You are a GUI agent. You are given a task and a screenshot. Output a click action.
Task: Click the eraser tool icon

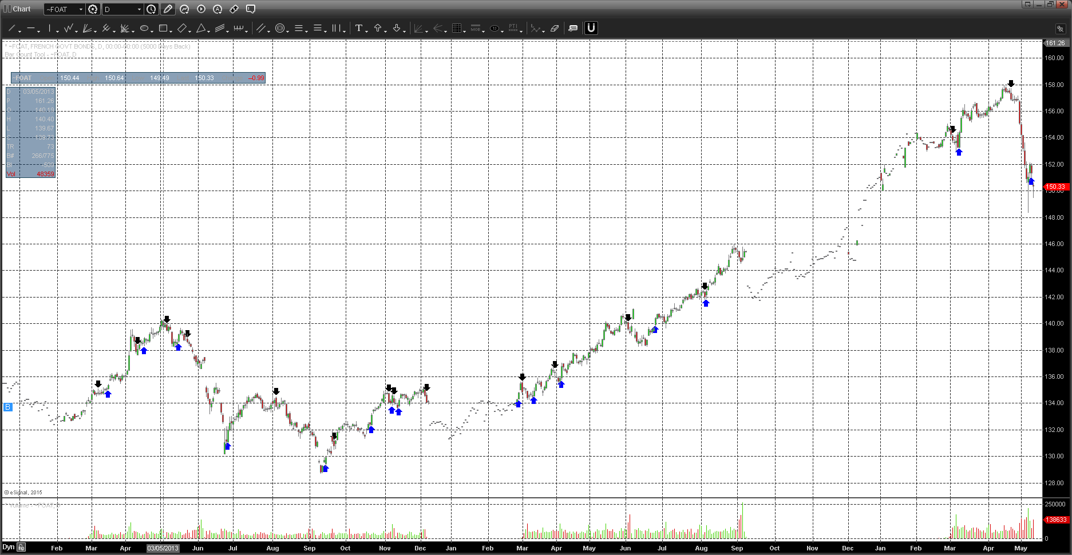point(554,28)
